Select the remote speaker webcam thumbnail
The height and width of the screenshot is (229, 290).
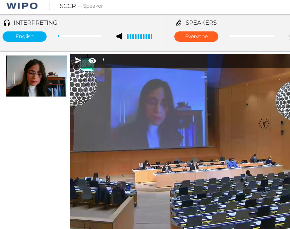click(36, 76)
